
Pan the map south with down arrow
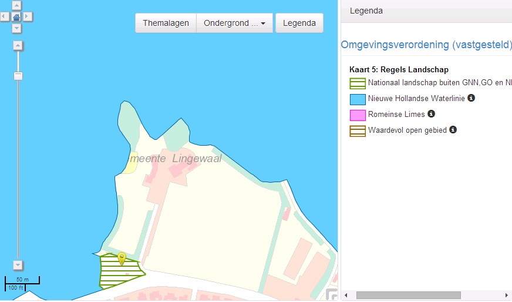[x=16, y=28]
